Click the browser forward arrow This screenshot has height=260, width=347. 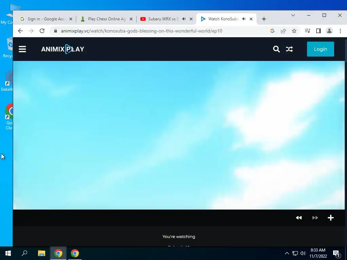point(31,31)
